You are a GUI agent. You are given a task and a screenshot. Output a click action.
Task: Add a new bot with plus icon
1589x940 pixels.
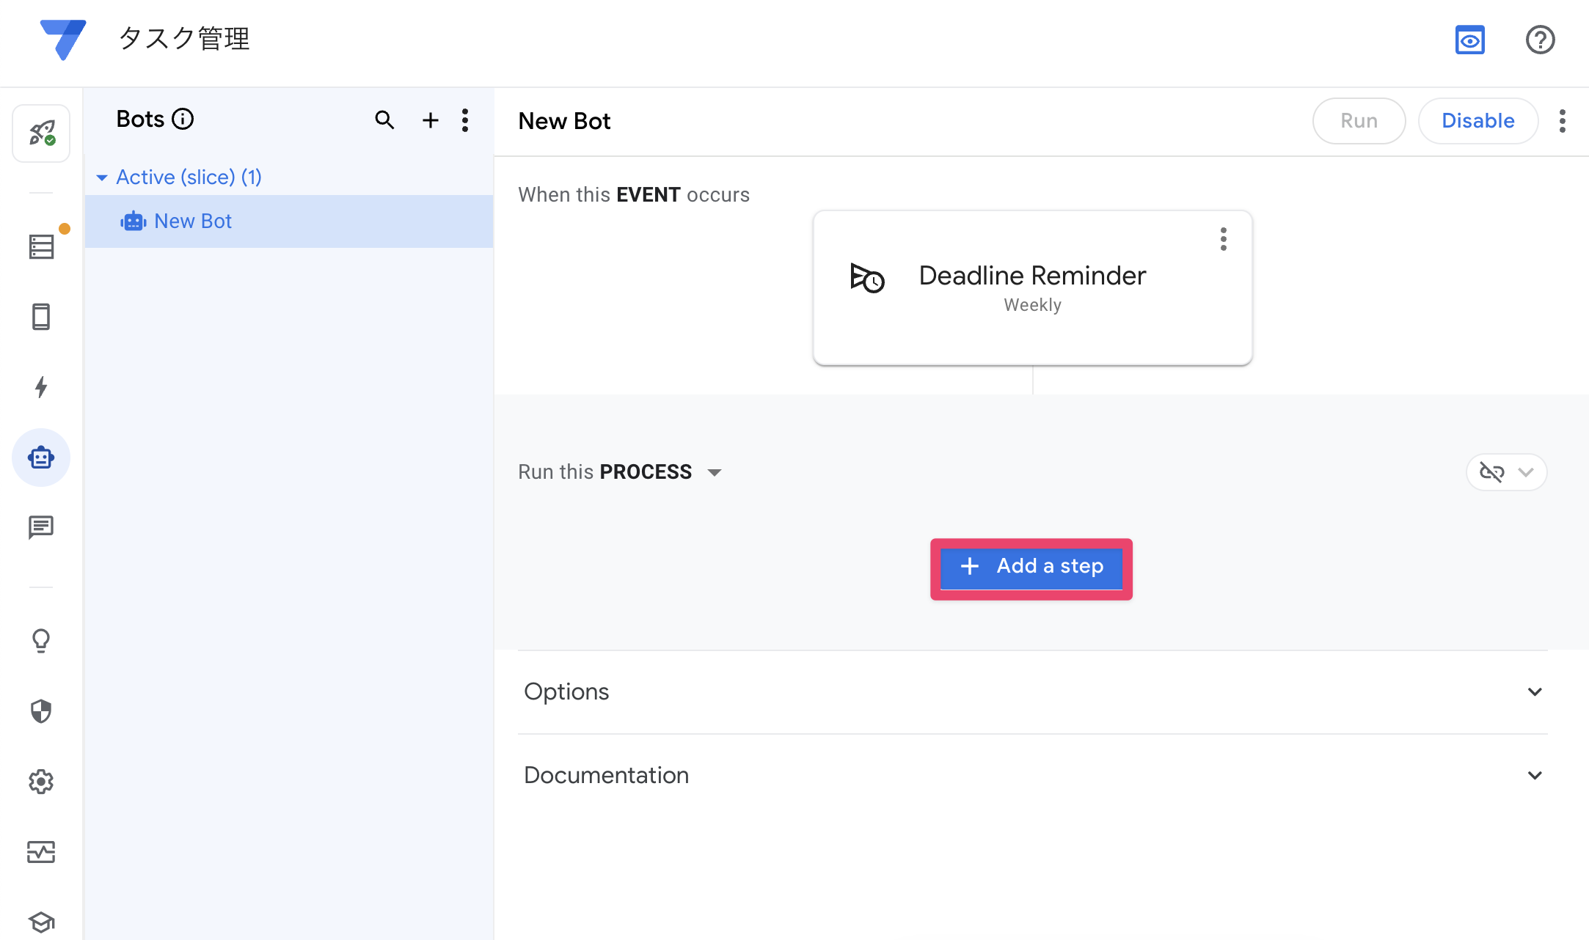tap(431, 120)
